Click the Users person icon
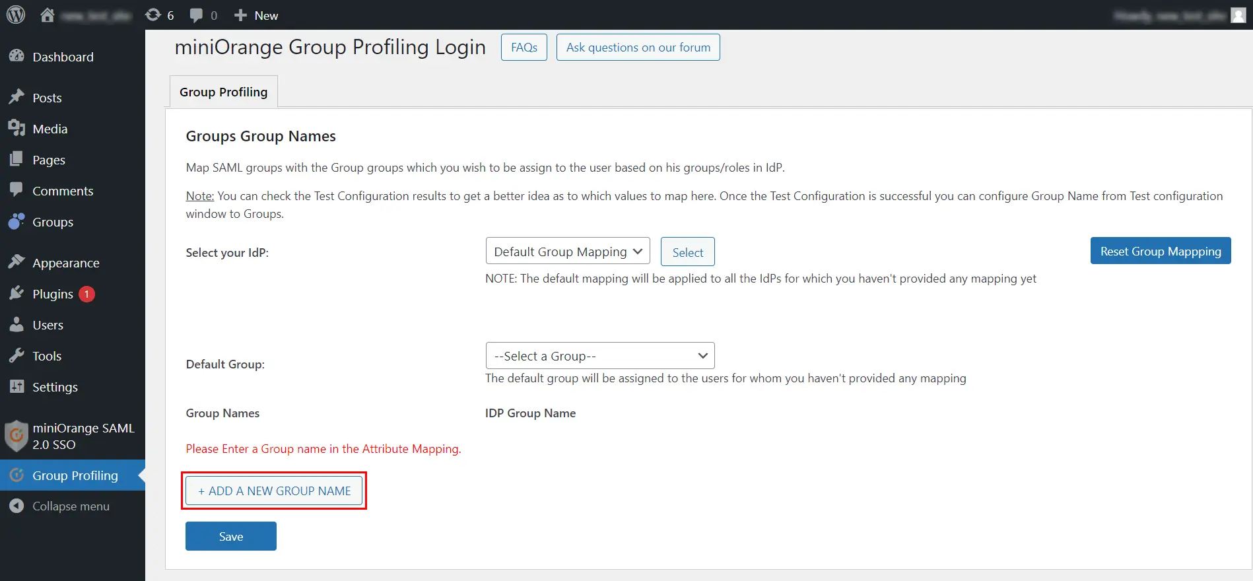The width and height of the screenshot is (1253, 581). click(17, 324)
